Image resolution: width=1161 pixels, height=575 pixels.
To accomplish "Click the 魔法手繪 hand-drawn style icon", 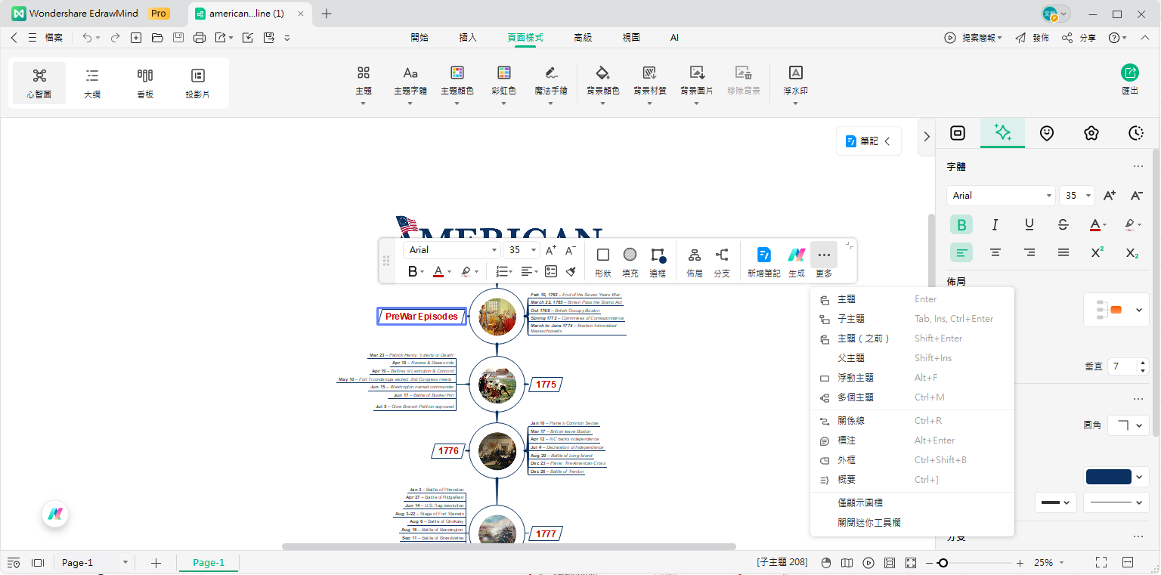I will (x=550, y=73).
